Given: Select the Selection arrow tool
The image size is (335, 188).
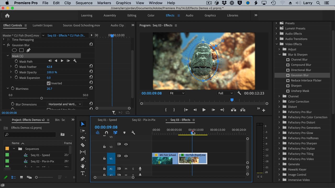Looking at the screenshot, I should [x=83, y=124].
